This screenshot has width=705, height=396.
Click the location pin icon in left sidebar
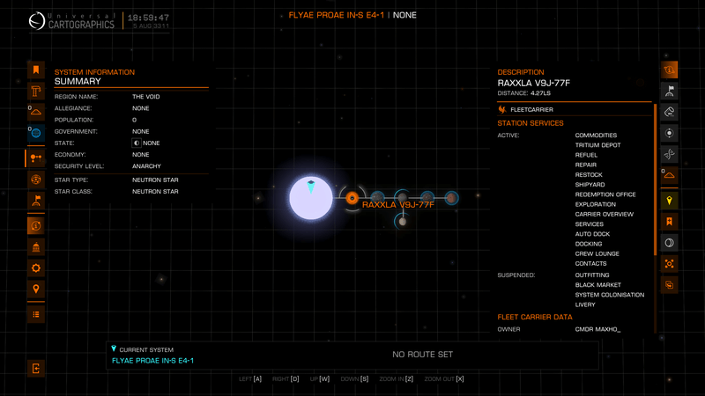36,290
